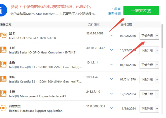The image size is (166, 118).
Task: Click motherboard icon for driver version 10.1.1.42
Action: pos(3,79)
